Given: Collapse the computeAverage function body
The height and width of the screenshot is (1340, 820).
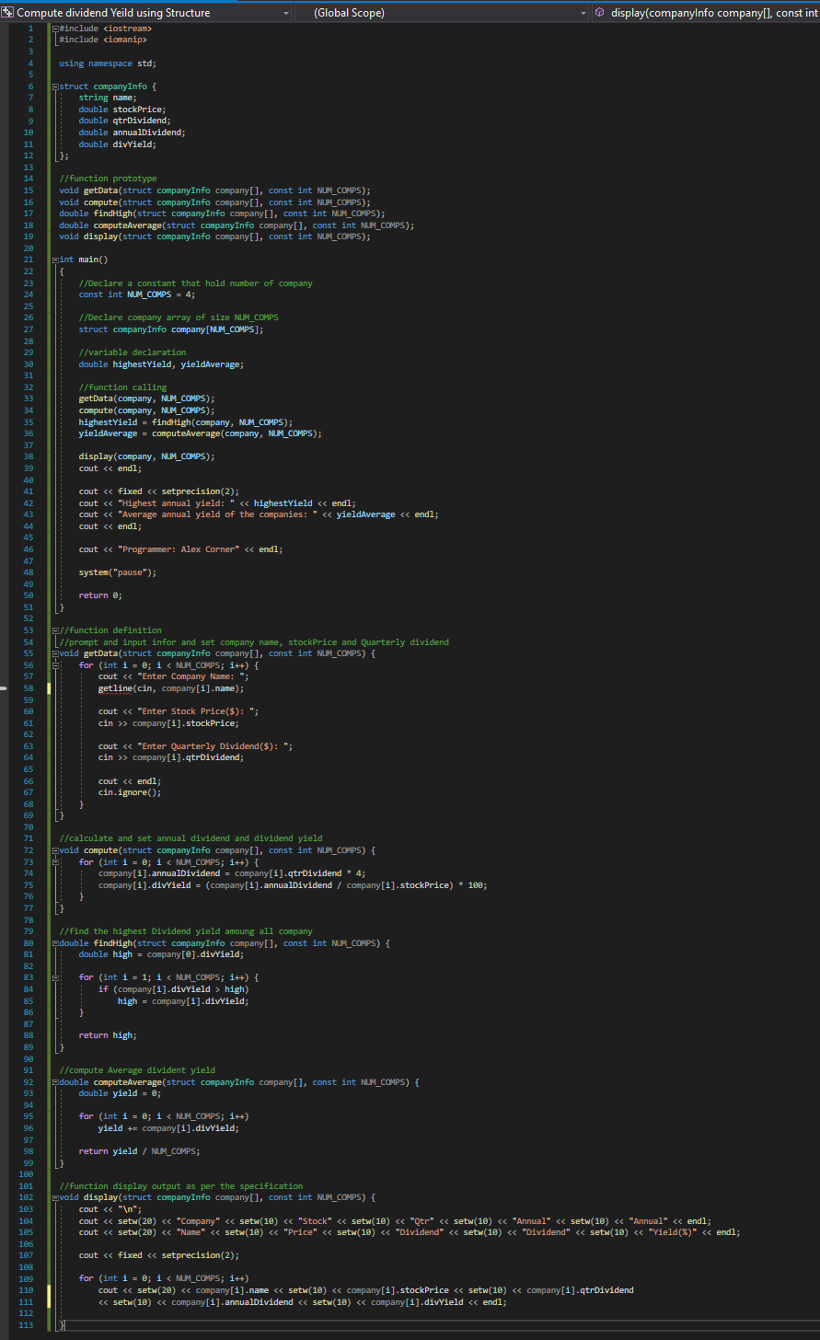Looking at the screenshot, I should pos(54,1081).
